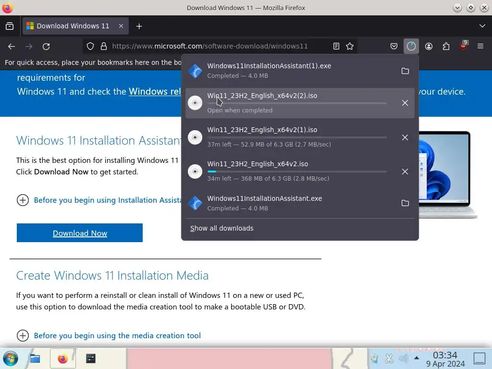Cancel the Win11_23H2_English_x64v2(1).iso download
Viewport: 492px width, 369px height.
click(x=405, y=137)
